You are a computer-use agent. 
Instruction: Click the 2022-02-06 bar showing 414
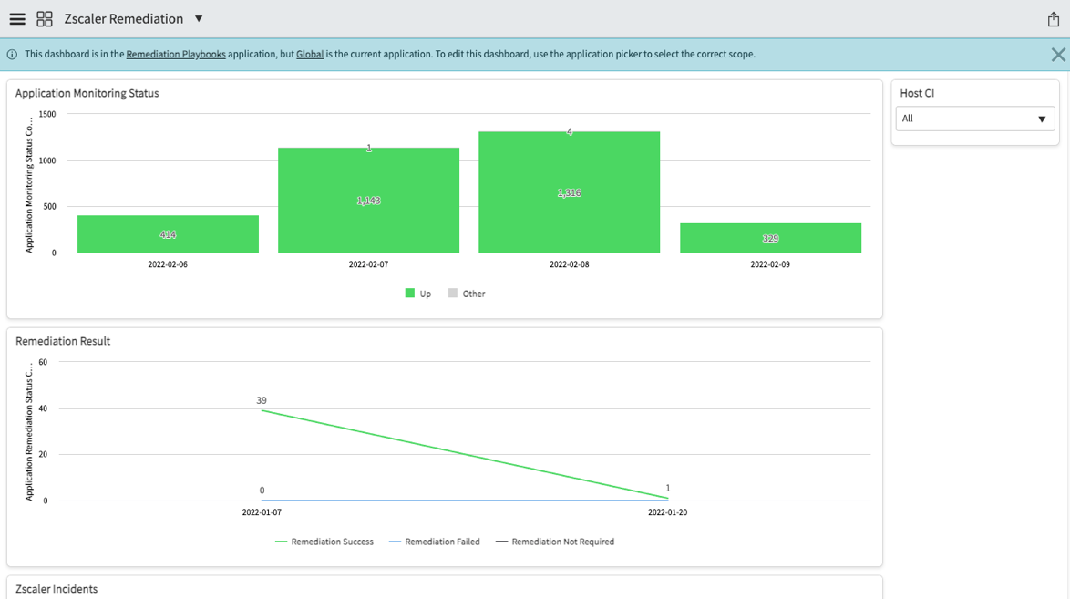168,234
